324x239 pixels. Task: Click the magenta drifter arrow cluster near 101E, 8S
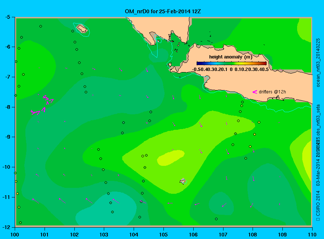click(x=42, y=105)
